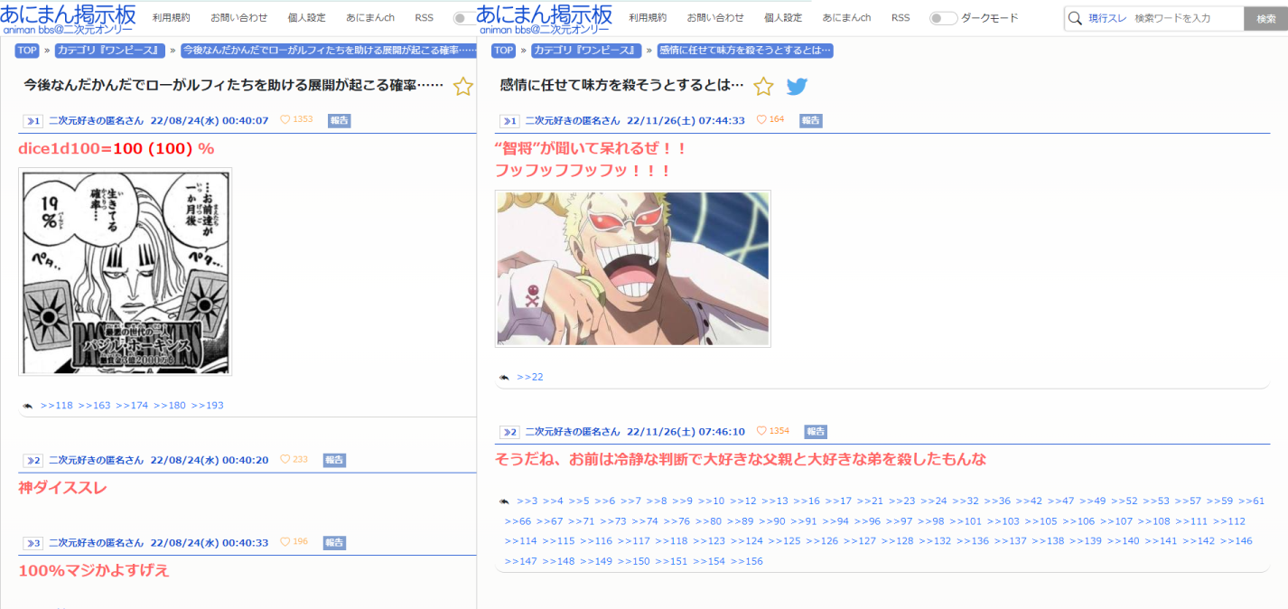This screenshot has height=609, width=1288.
Task: Click the 今後なんだかんだで… thread breadcrumb
Action: (x=329, y=51)
